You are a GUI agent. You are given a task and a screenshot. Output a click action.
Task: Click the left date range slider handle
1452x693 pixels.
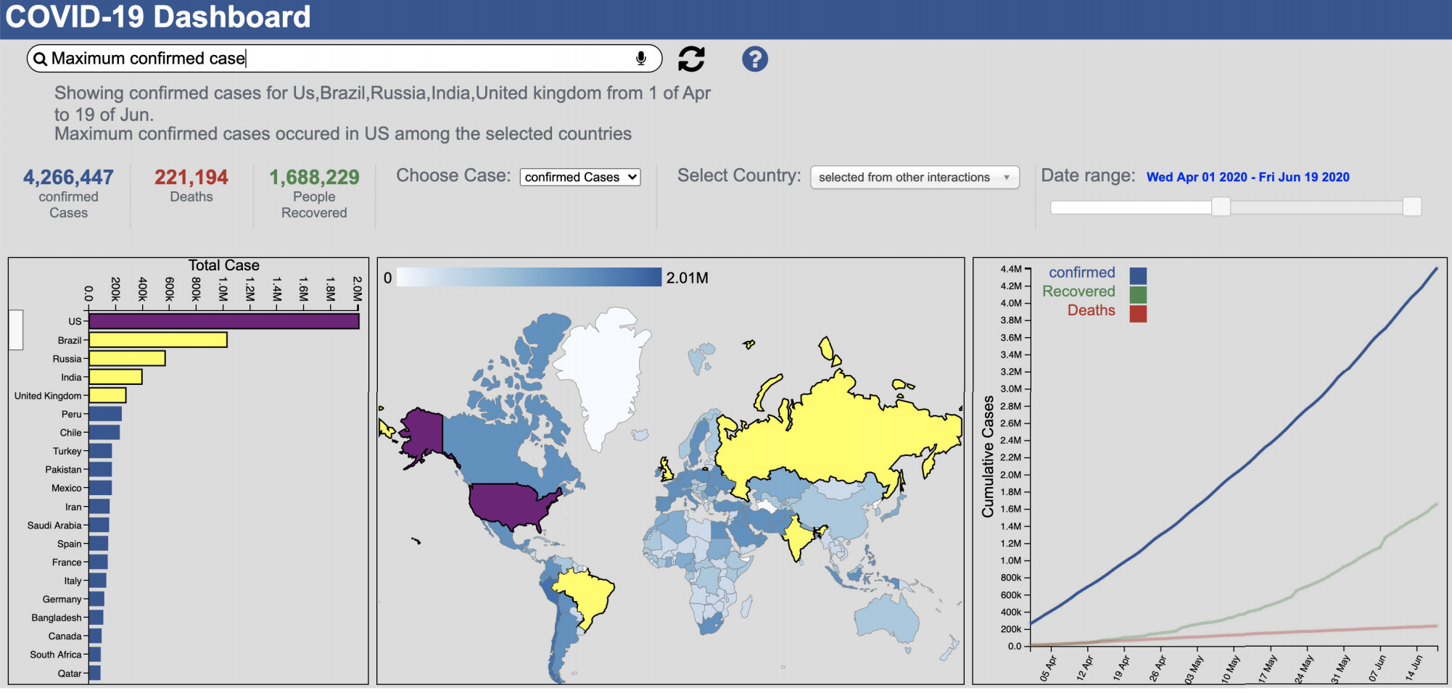(1221, 207)
